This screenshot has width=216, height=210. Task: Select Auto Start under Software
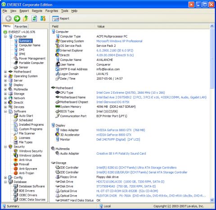coord(26,116)
